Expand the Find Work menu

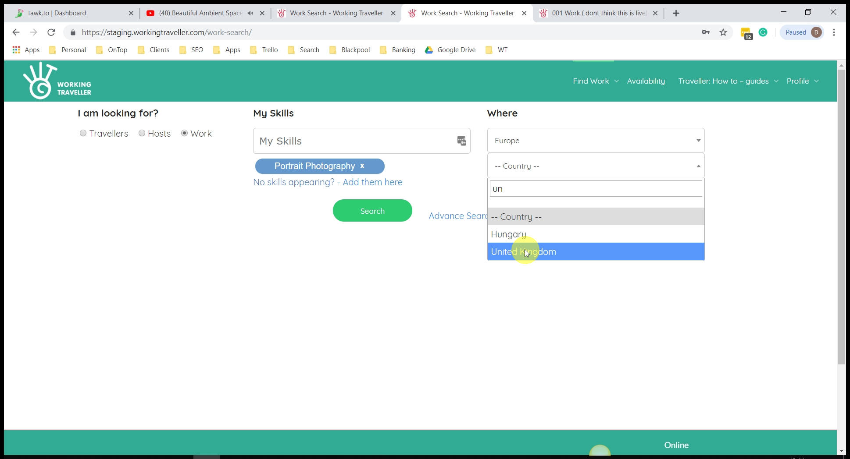595,81
